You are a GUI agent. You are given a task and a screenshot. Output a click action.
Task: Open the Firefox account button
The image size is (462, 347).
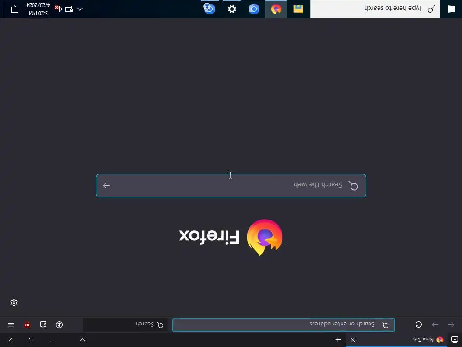pyautogui.click(x=59, y=325)
